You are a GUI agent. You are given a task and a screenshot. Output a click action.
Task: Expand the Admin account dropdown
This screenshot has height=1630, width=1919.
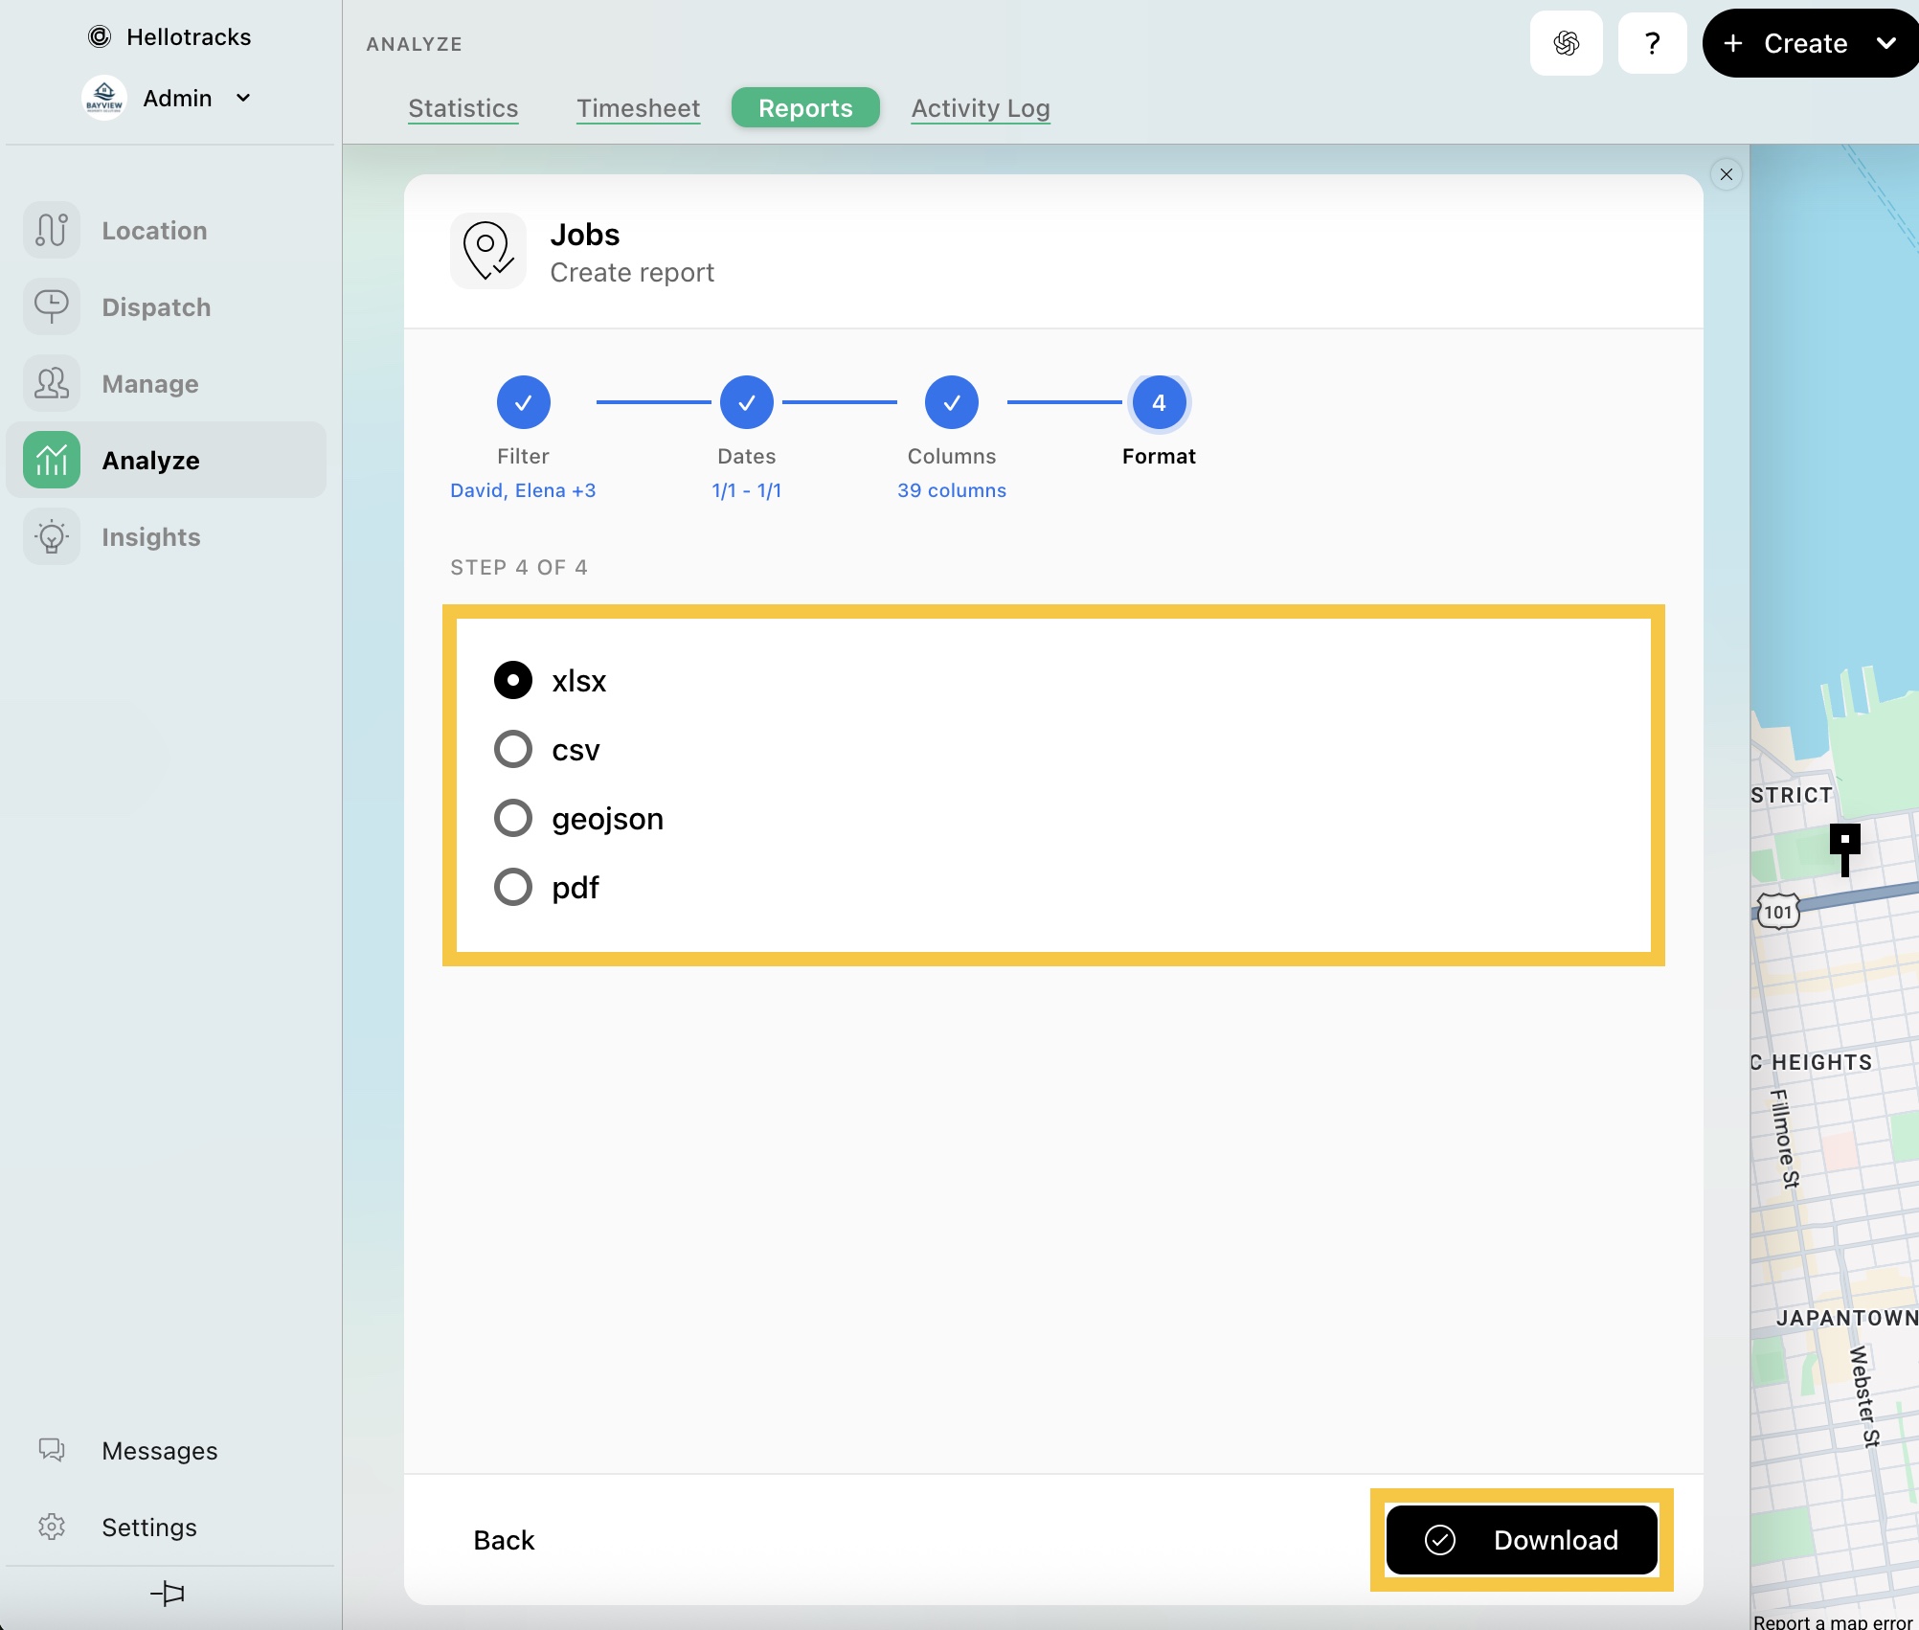(243, 98)
